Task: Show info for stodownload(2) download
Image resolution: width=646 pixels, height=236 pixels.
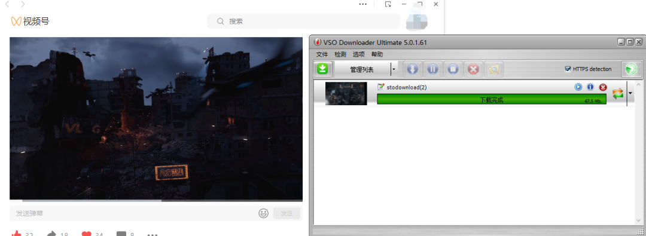Action: 590,87
